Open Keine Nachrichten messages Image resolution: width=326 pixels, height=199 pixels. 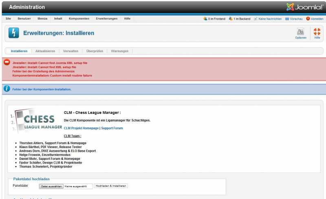pos(268,19)
